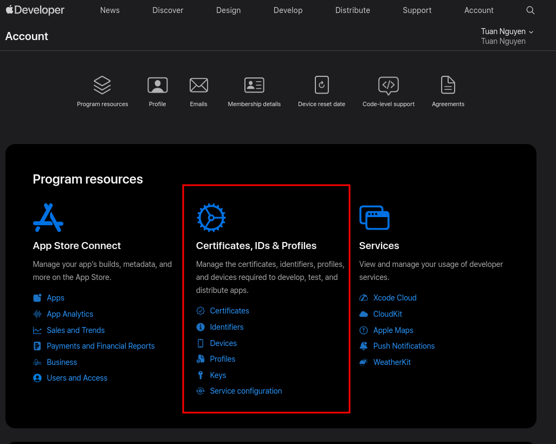Click the Apple Developer logo

(x=35, y=10)
